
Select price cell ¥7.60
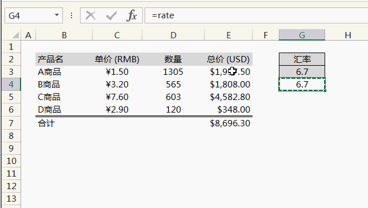click(117, 97)
